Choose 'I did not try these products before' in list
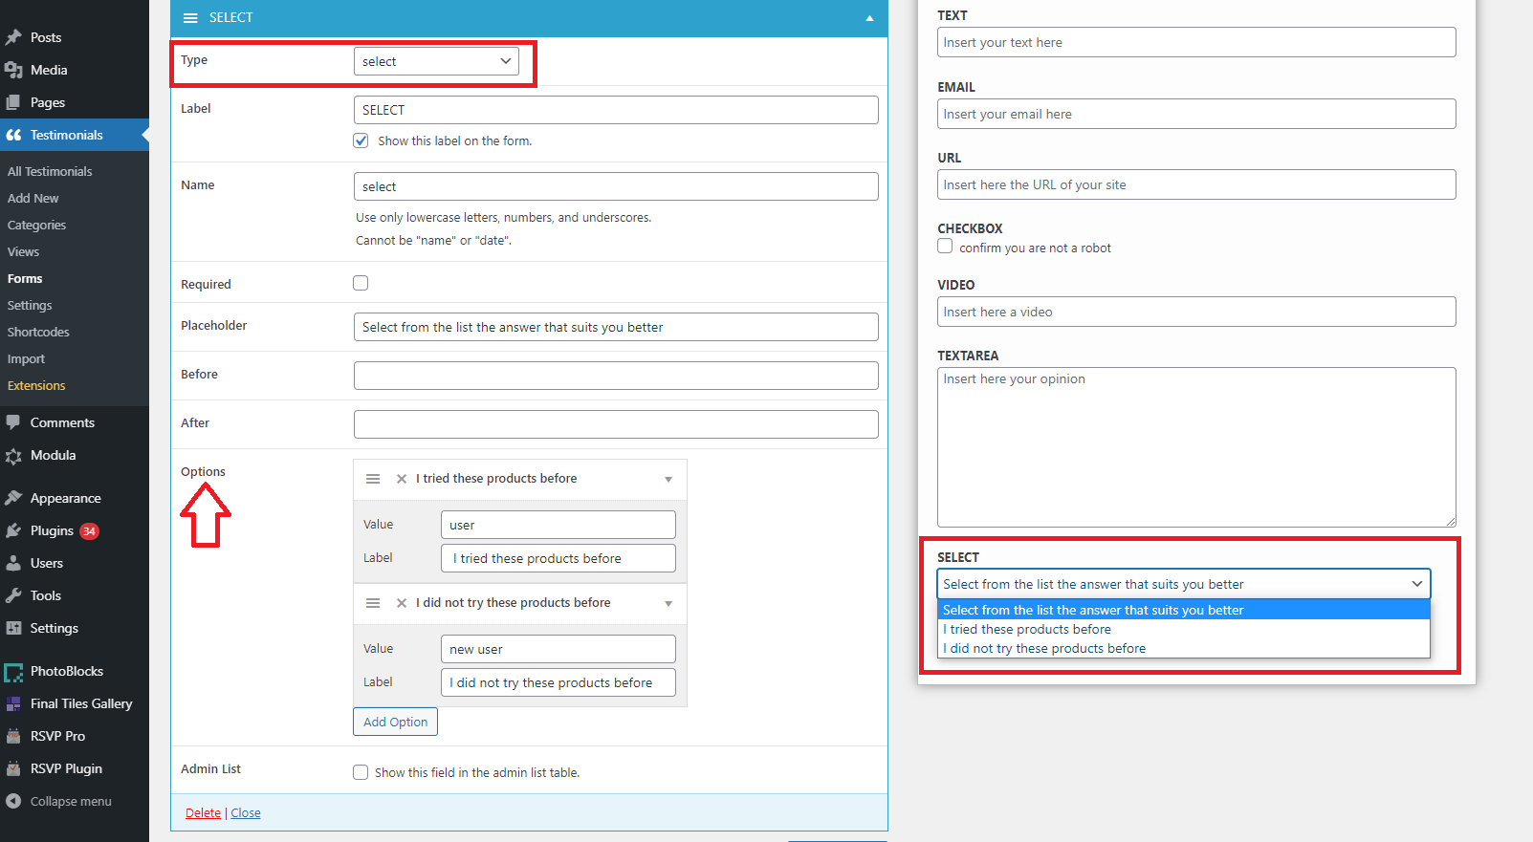1533x842 pixels. (1184, 648)
